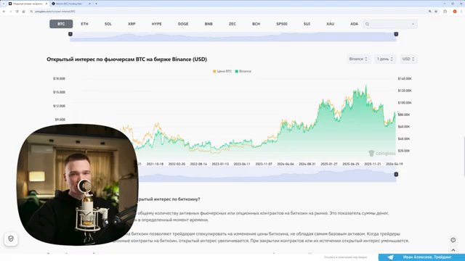Click right handle of upper range slider
465x261 pixels.
tap(396, 34)
